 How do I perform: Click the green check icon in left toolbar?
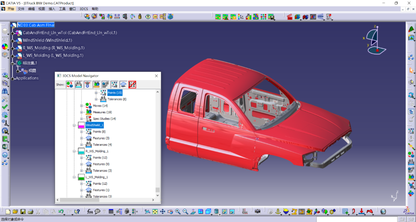pos(5,107)
